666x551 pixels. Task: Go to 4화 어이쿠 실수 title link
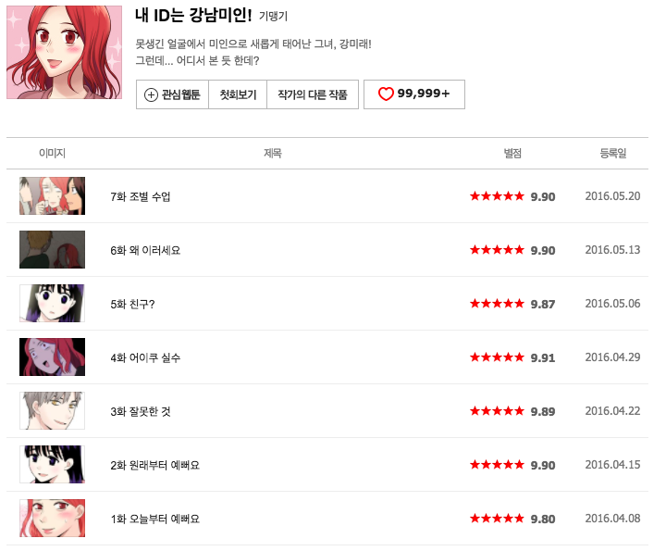coord(145,358)
